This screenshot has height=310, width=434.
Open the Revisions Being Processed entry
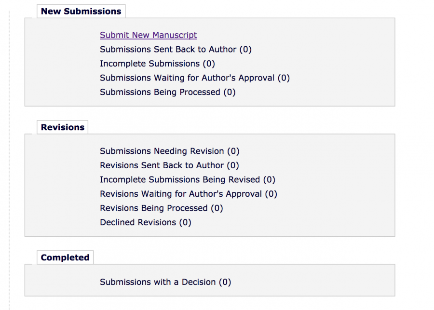coord(153,208)
